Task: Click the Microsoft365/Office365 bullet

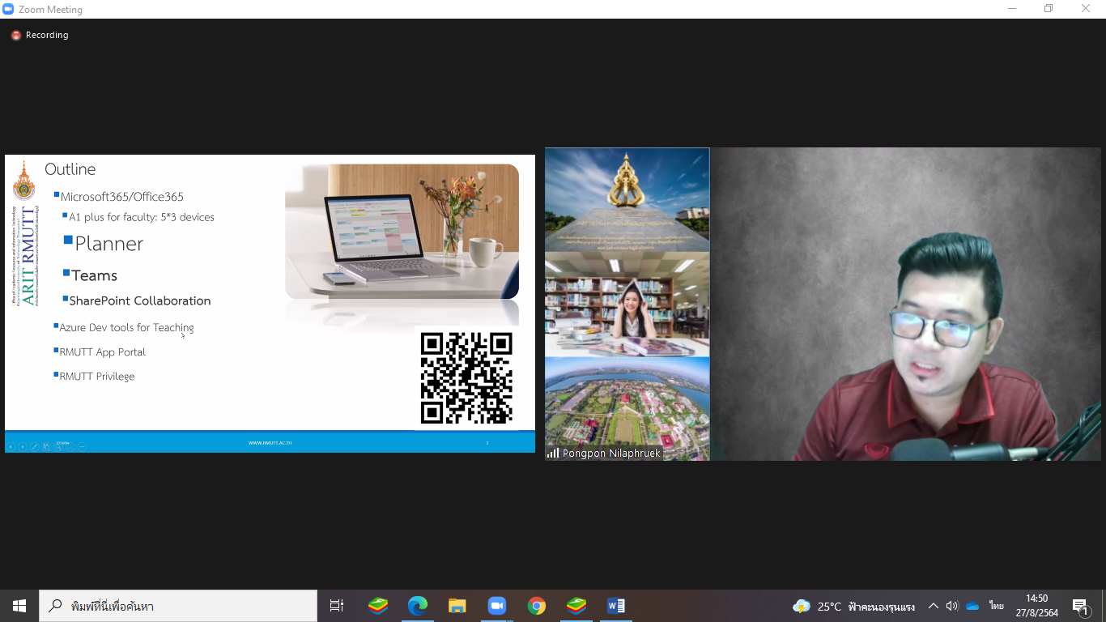Action: click(x=121, y=197)
